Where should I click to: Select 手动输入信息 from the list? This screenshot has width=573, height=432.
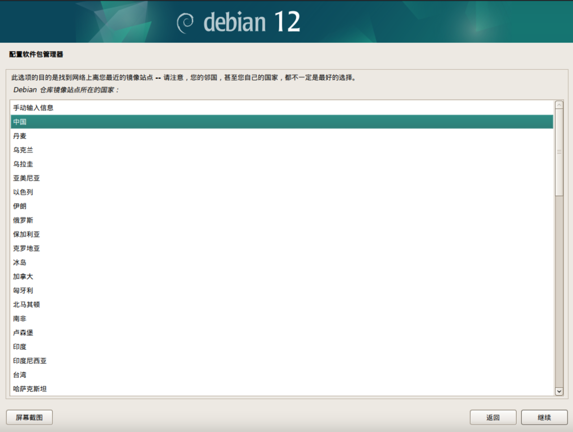tap(33, 108)
